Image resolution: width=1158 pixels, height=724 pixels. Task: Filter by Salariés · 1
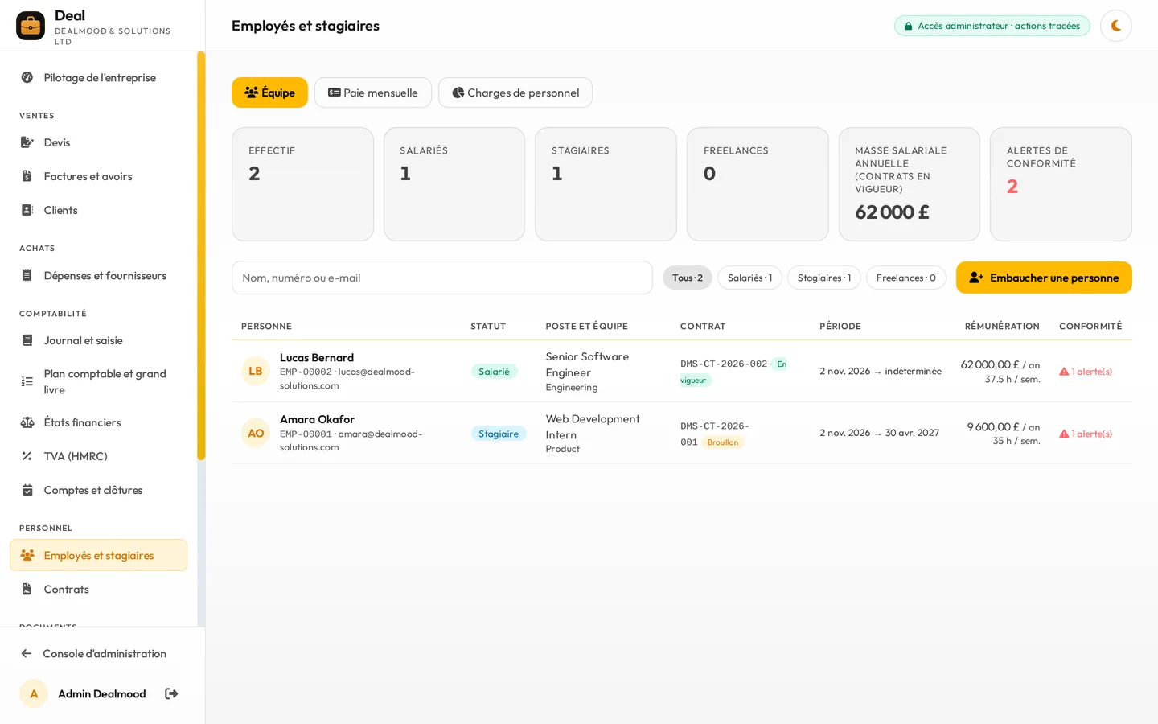point(749,278)
